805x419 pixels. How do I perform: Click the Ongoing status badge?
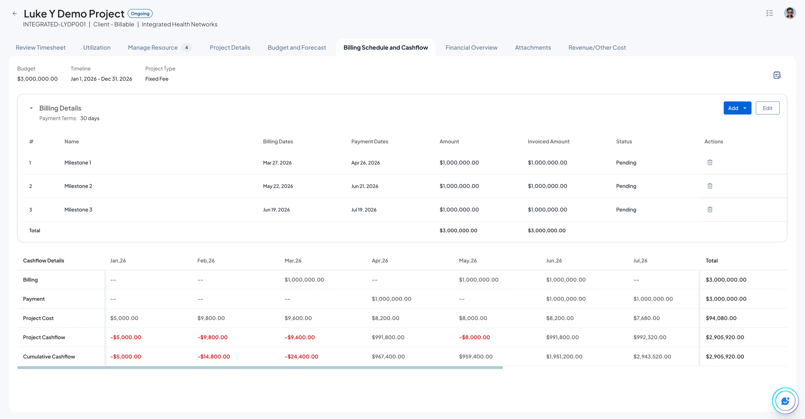pyautogui.click(x=140, y=13)
